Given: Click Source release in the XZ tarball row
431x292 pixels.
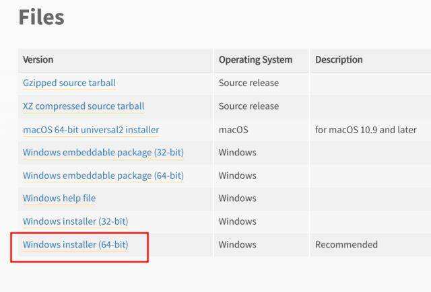Looking at the screenshot, I should tap(248, 106).
